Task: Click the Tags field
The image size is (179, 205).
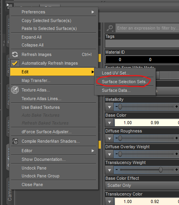Action: [142, 44]
